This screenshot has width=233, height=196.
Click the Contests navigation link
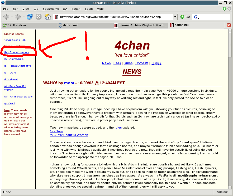(142, 63)
